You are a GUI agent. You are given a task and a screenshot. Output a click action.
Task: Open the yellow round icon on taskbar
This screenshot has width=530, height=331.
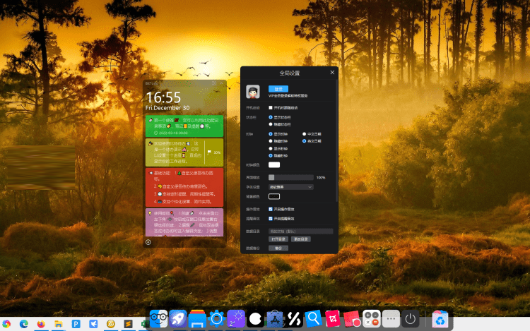[111, 324]
